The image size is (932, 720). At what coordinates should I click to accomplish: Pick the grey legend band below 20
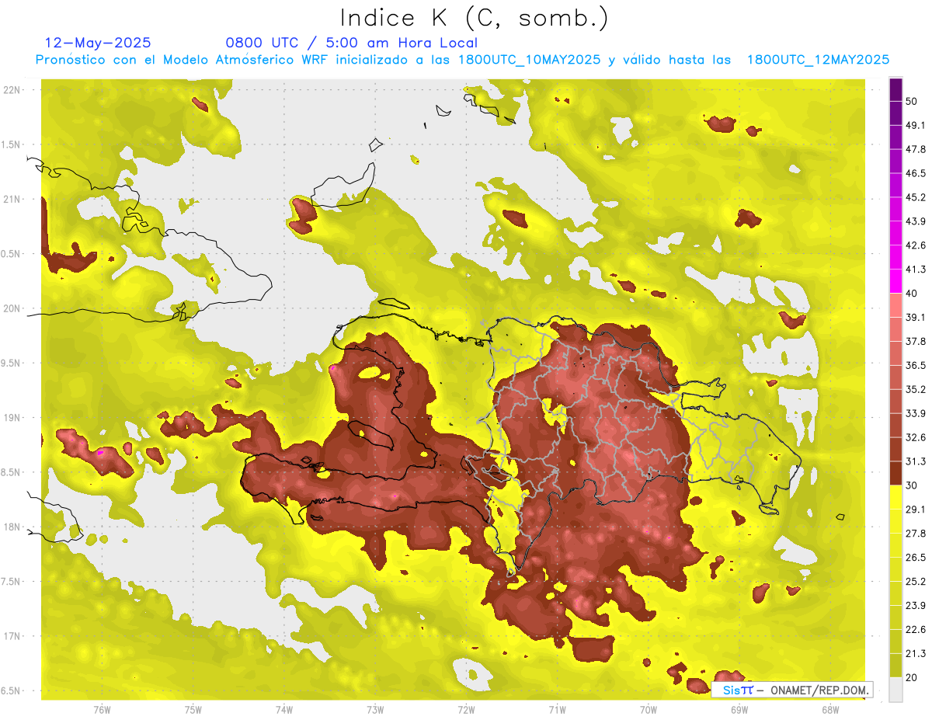(x=895, y=690)
